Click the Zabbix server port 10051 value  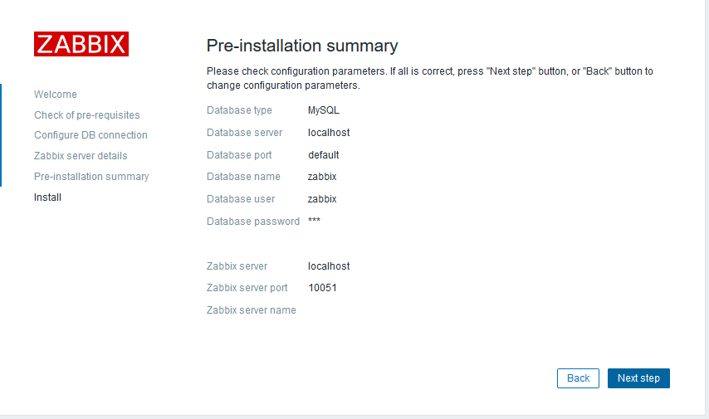(x=322, y=288)
